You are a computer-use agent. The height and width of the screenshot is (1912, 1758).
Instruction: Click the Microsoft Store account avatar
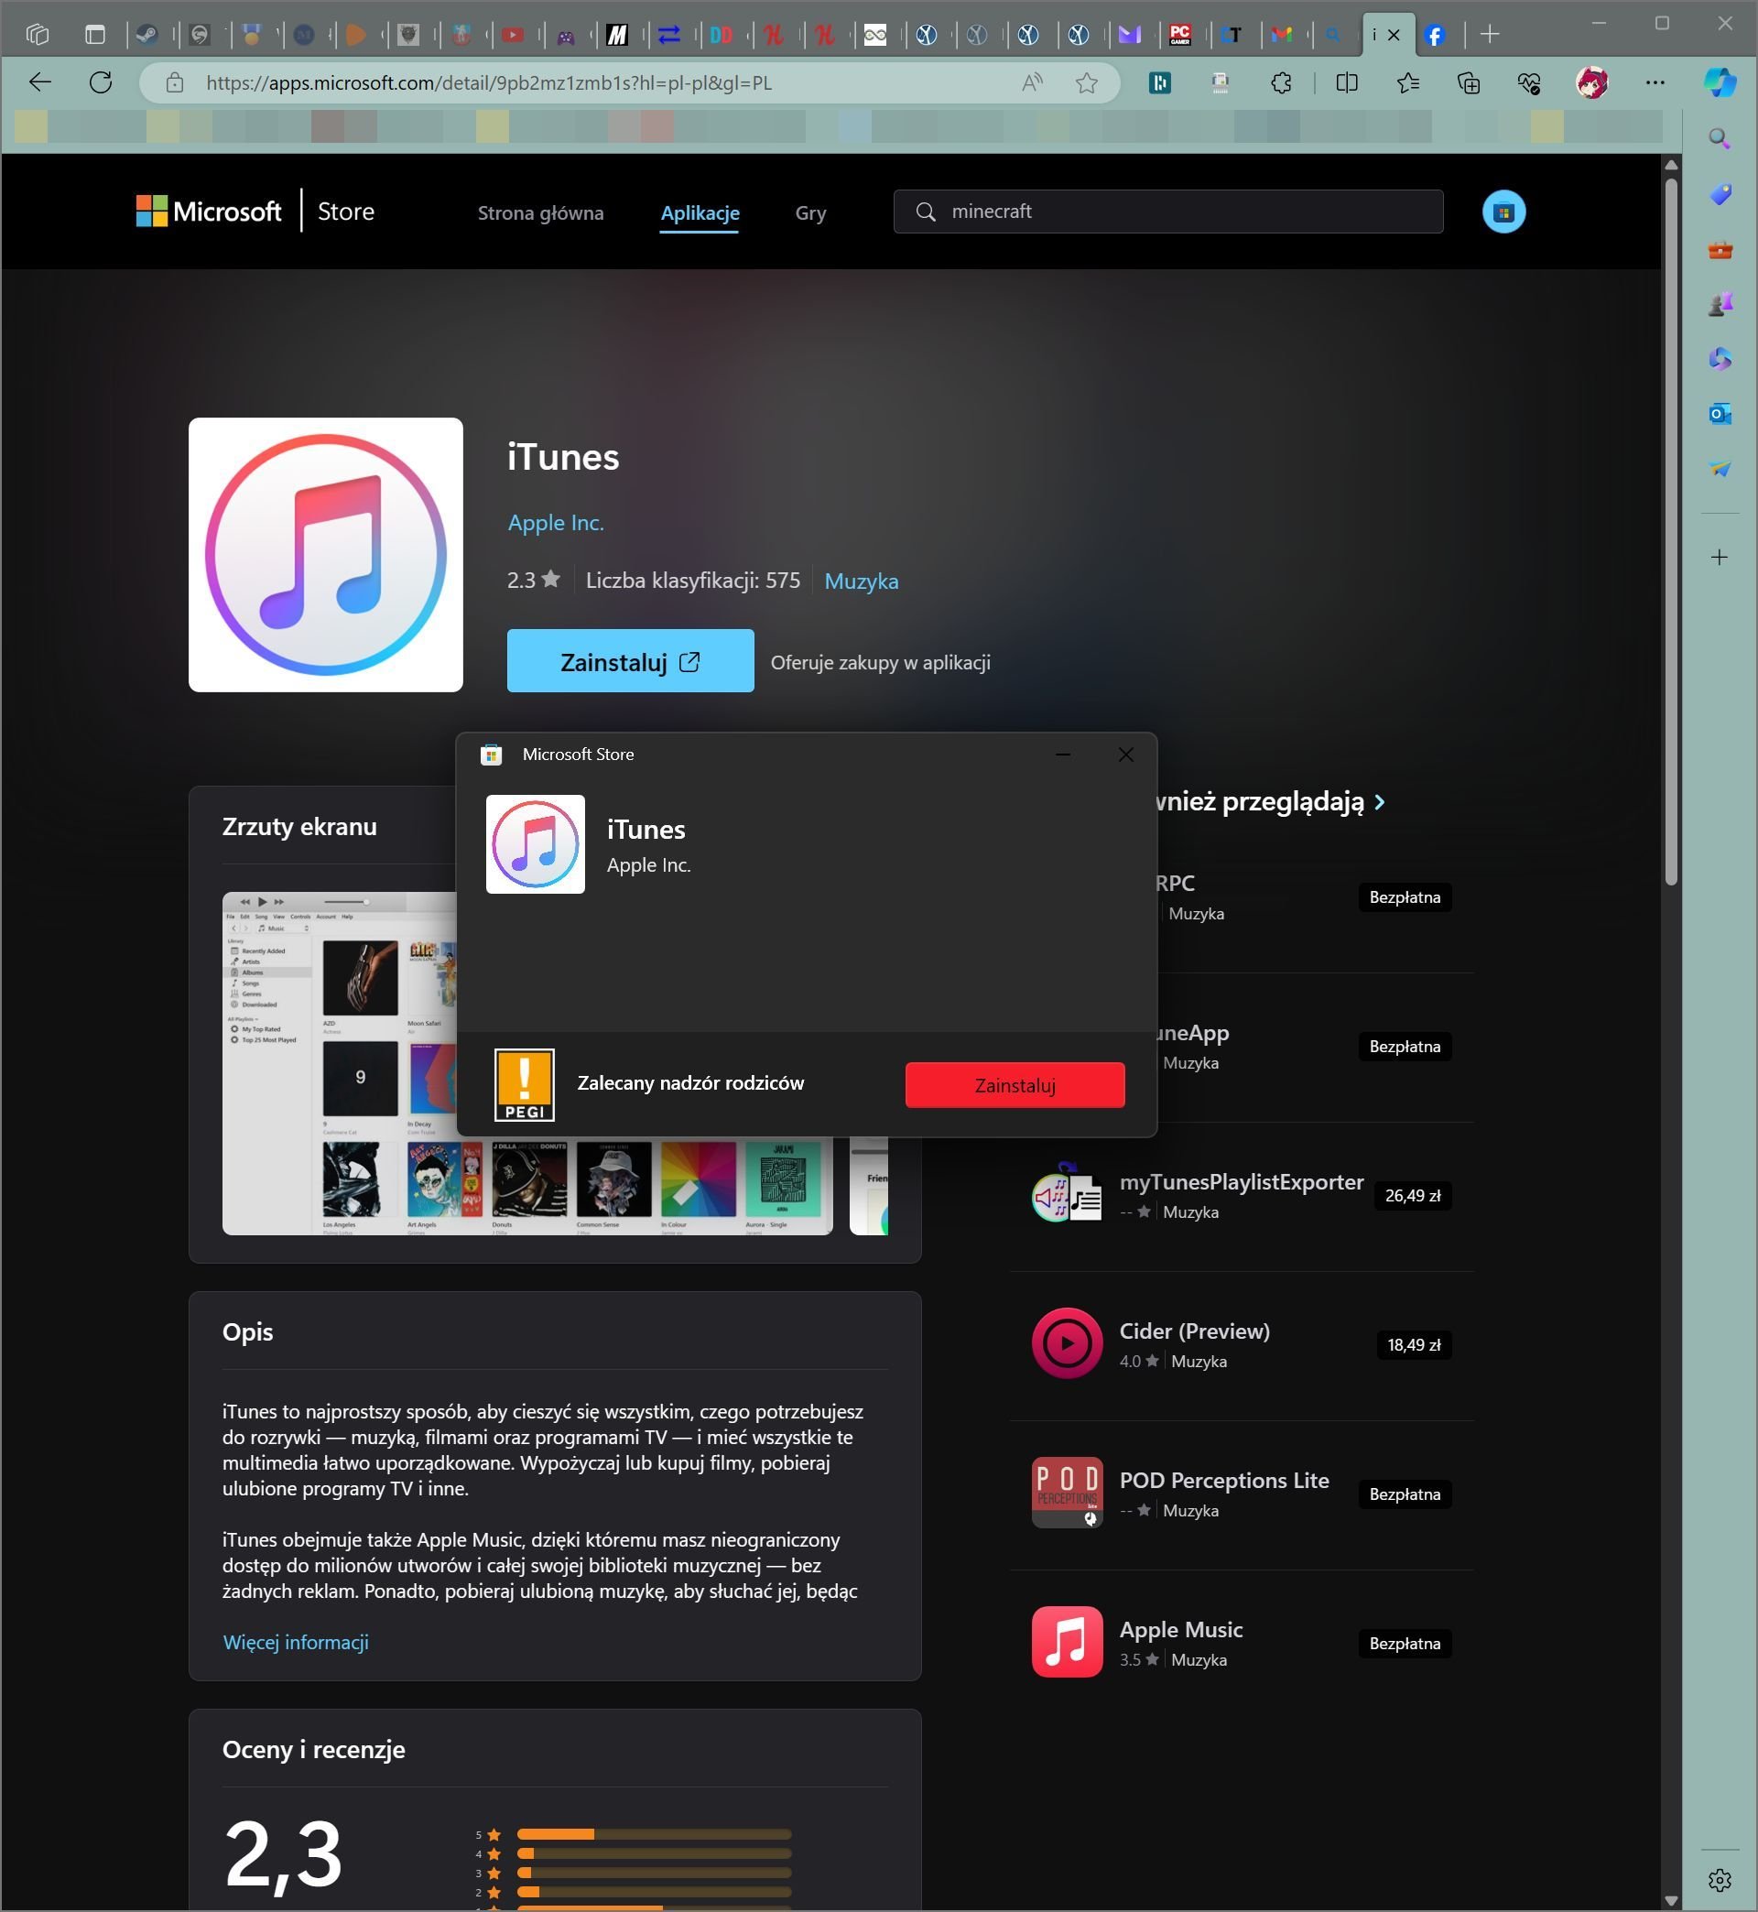1503,212
